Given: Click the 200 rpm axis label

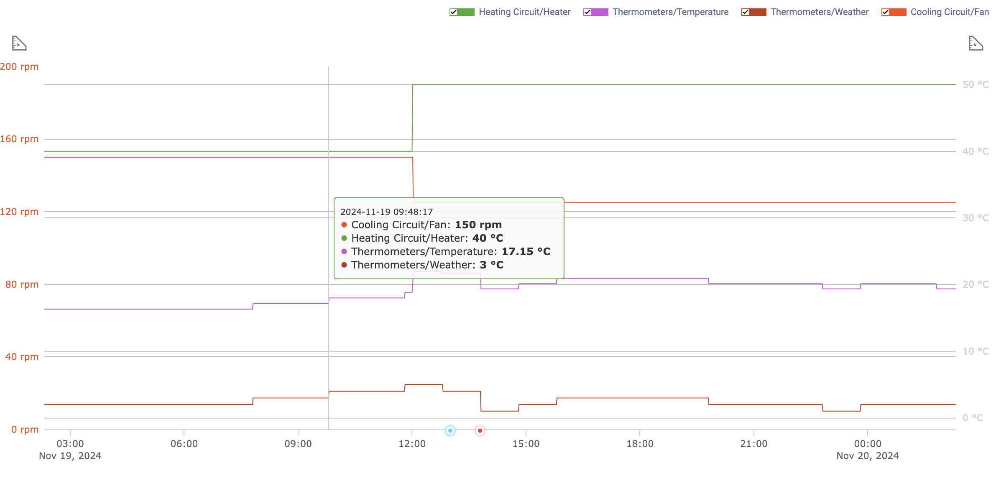Looking at the screenshot, I should click(19, 66).
